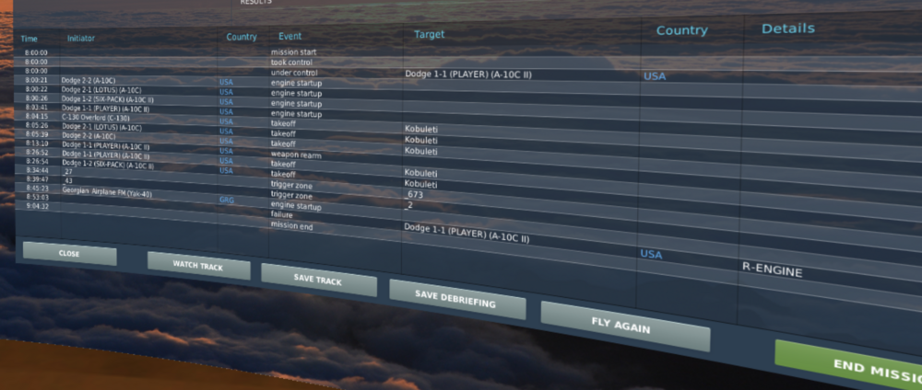Select initiator Georgian Airplane FM (Yak-40)
Viewport: 922px width, 390px height.
107,192
